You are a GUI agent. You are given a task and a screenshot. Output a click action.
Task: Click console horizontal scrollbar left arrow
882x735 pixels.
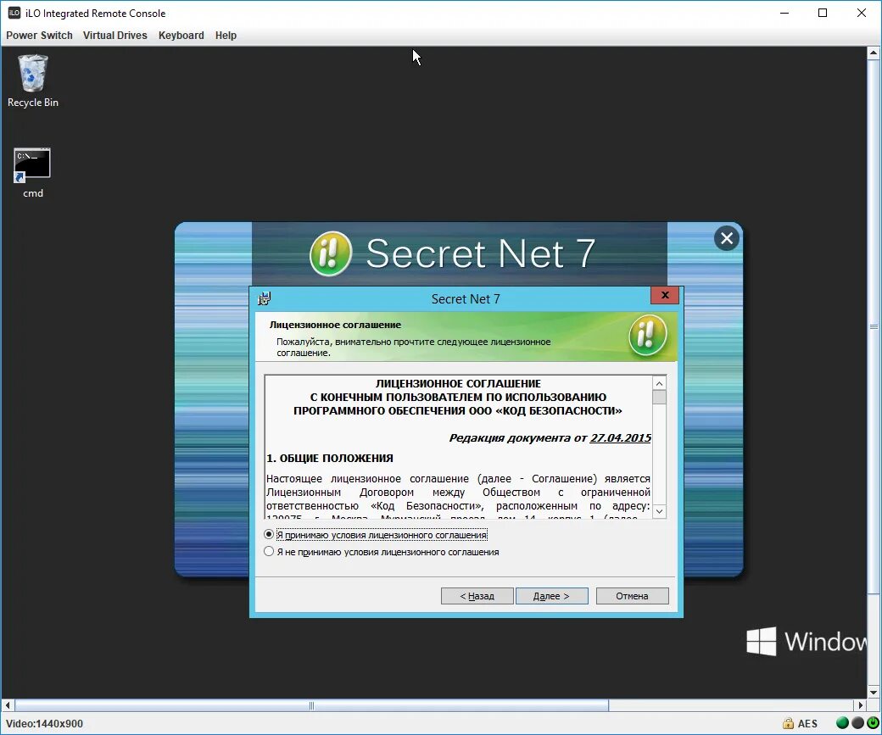click(8, 705)
